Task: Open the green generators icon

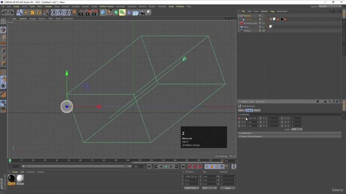Action: click(116, 12)
